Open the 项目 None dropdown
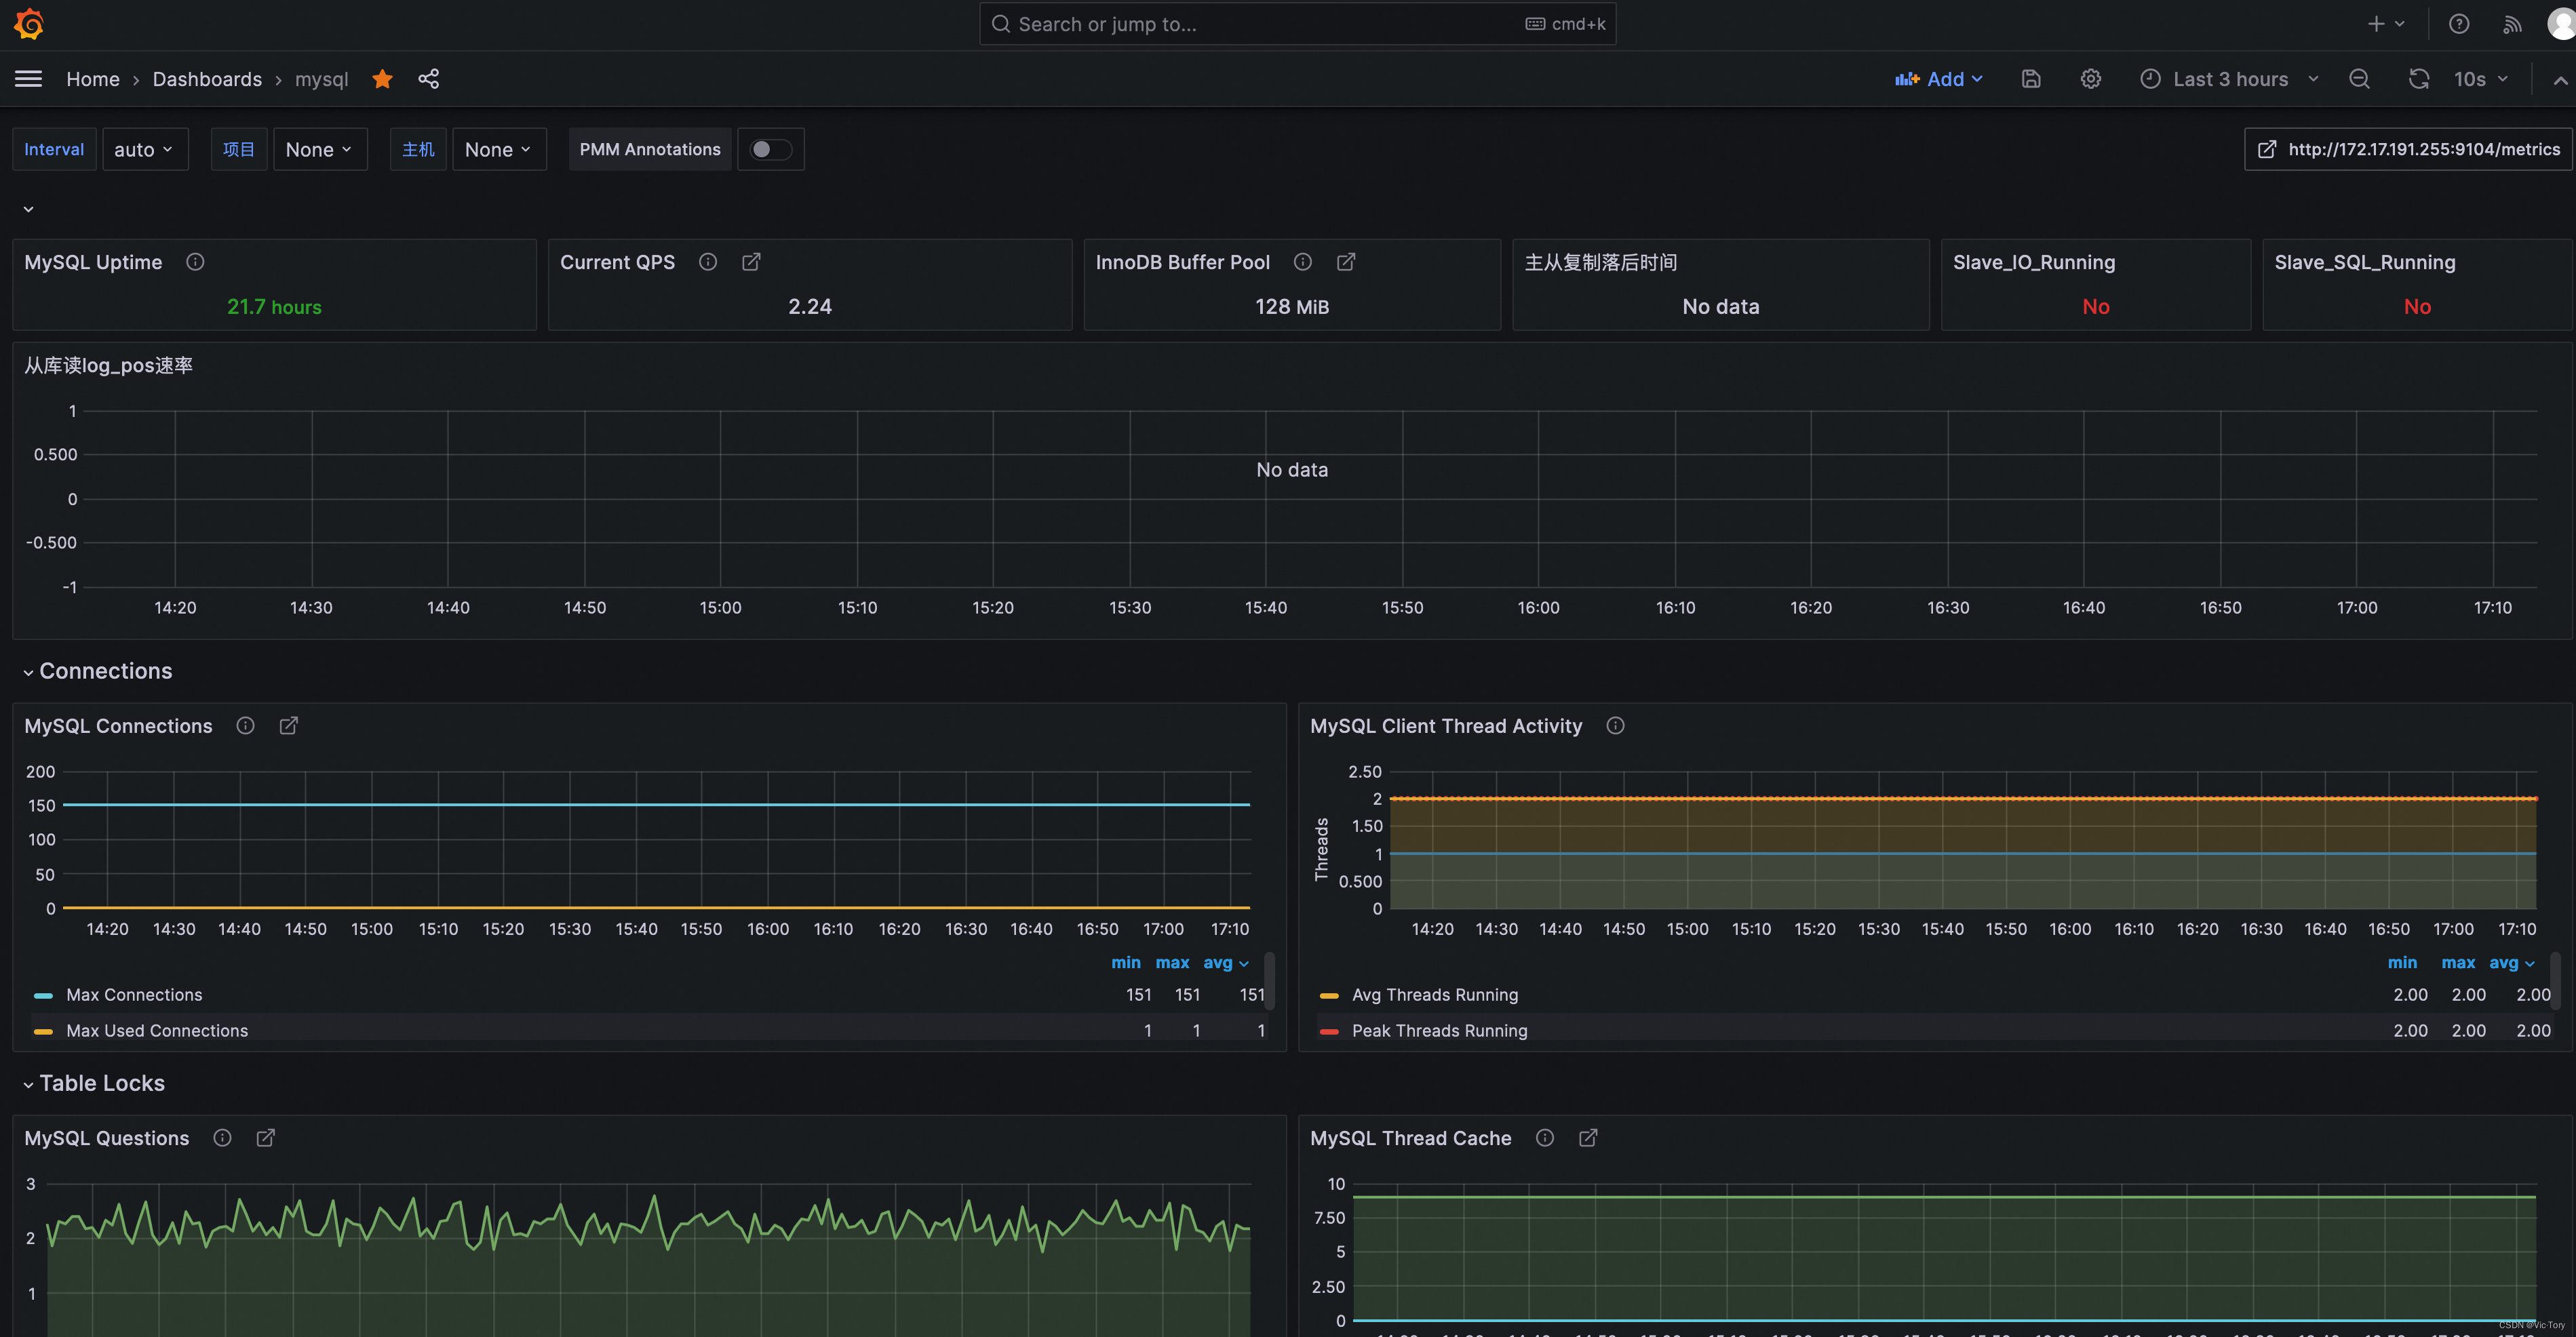The width and height of the screenshot is (2576, 1337). pyautogui.click(x=320, y=149)
